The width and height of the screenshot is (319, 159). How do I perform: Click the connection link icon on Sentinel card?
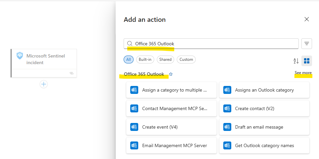[72, 73]
